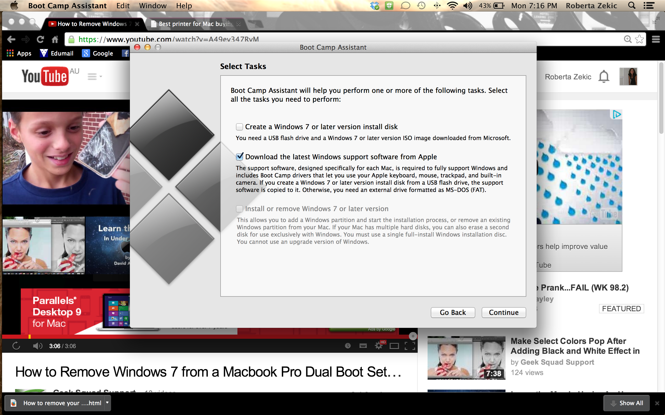Click the Roberta Zekic profile avatar
Image resolution: width=665 pixels, height=415 pixels.
point(628,76)
